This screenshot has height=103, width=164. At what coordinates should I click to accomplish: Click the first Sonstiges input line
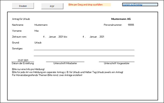point(84,50)
